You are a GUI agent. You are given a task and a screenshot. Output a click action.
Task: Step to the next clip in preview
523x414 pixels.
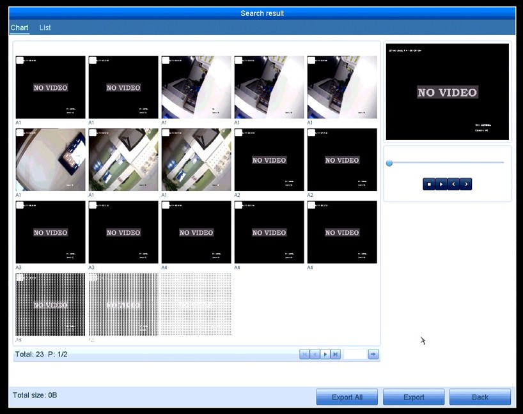pos(465,184)
